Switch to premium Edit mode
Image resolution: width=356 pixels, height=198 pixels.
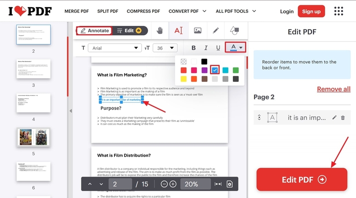coord(129,31)
